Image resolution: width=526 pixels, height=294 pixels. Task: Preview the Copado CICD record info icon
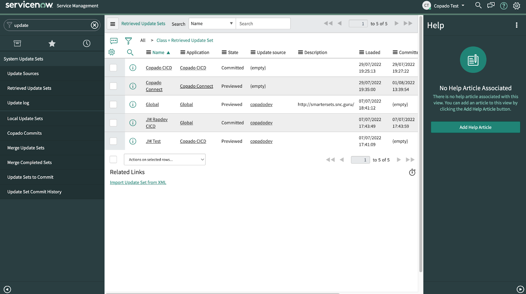133,68
